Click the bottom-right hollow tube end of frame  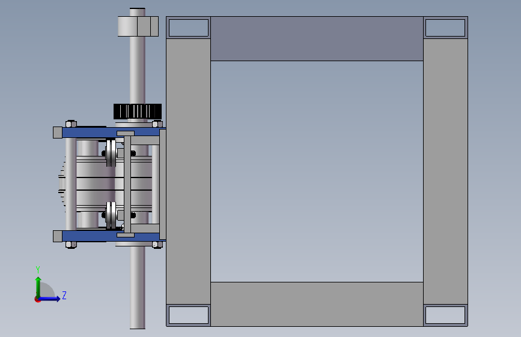point(445,315)
